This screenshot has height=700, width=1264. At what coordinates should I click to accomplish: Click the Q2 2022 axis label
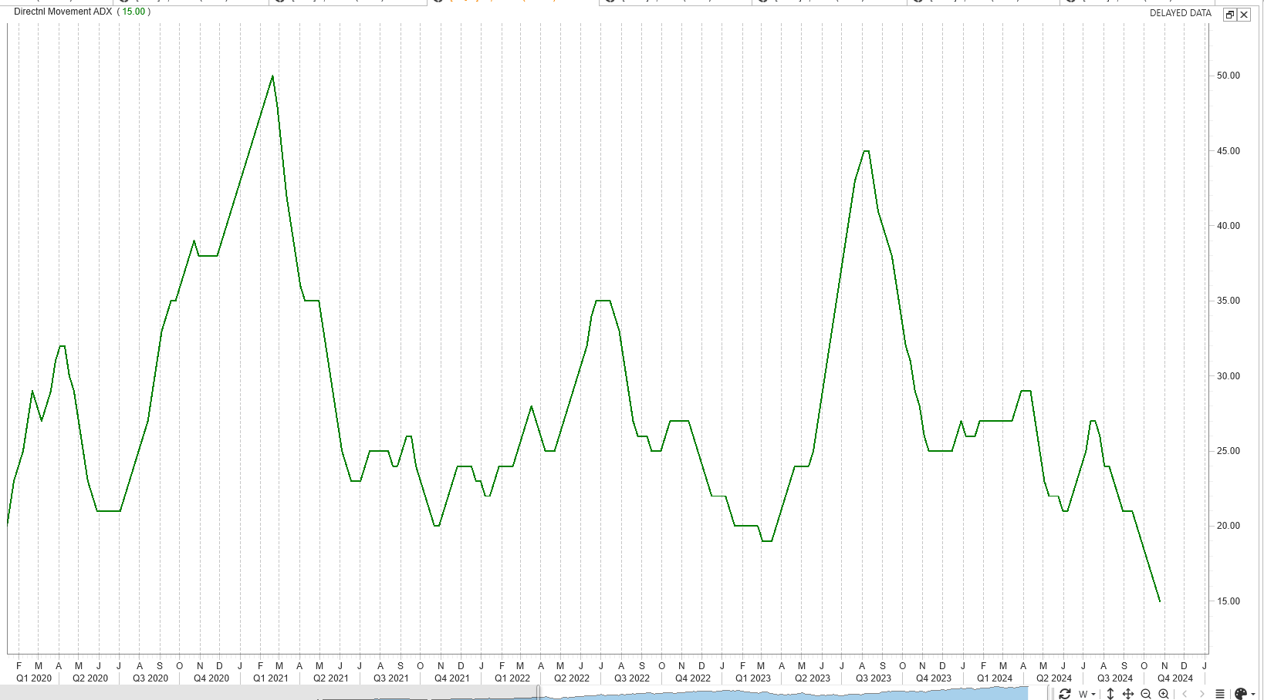tap(572, 678)
